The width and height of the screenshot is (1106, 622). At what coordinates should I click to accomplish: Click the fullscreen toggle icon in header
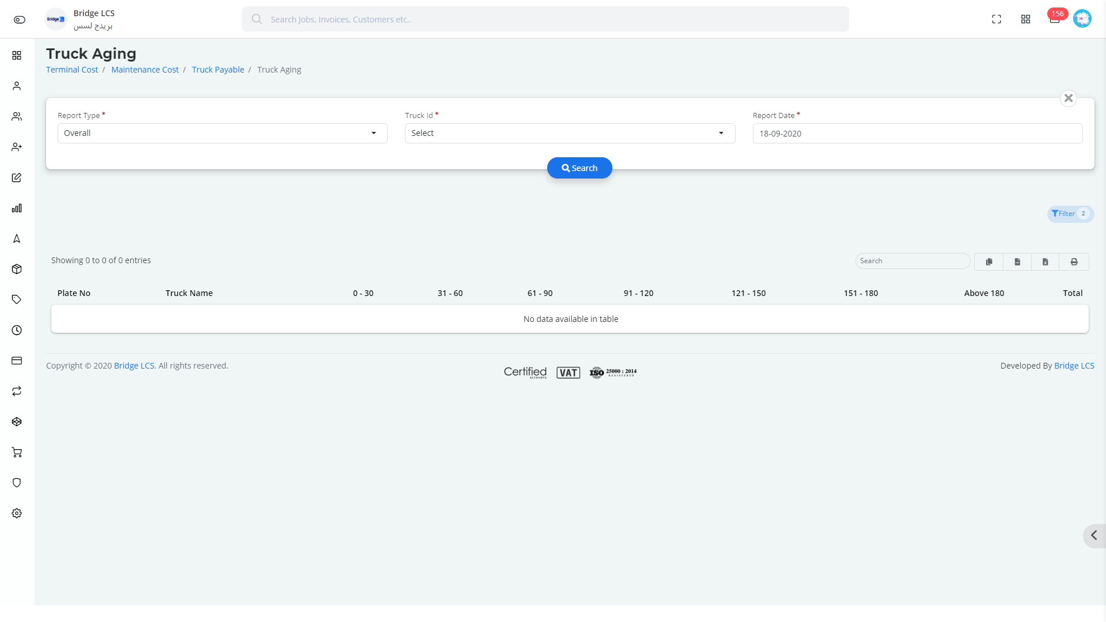click(996, 19)
